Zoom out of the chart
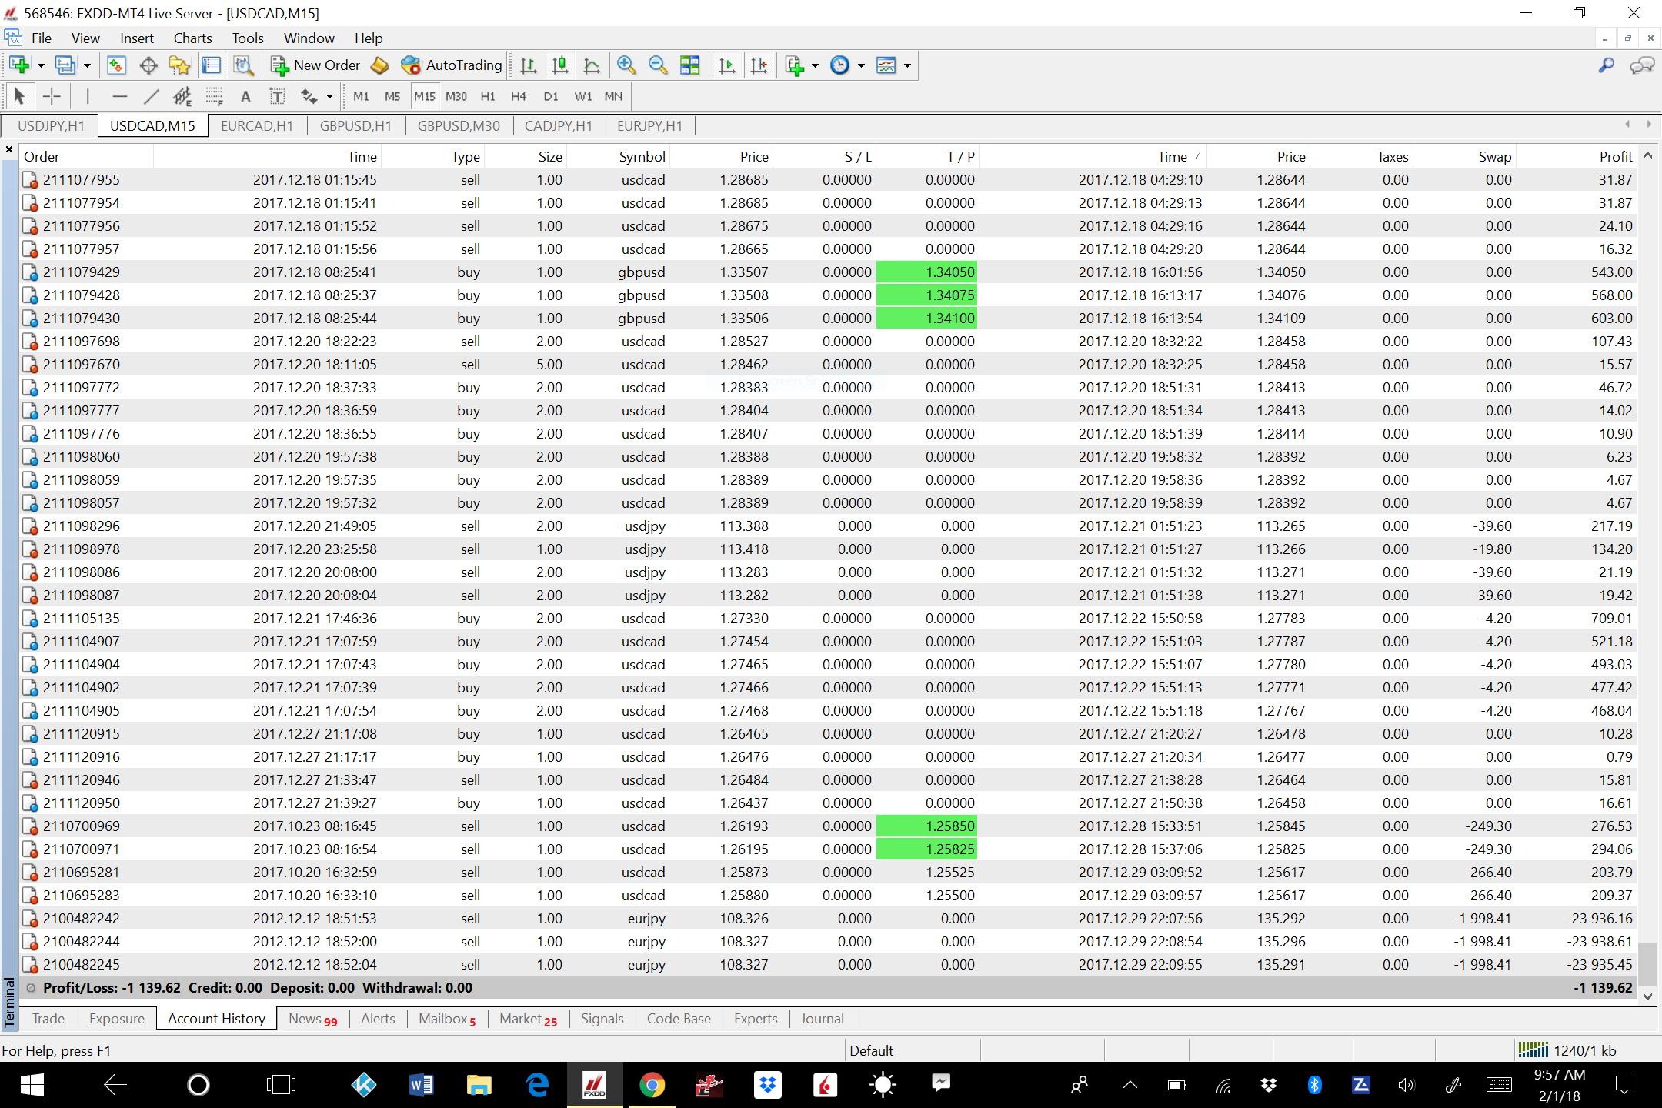The height and width of the screenshot is (1108, 1662). point(658,65)
